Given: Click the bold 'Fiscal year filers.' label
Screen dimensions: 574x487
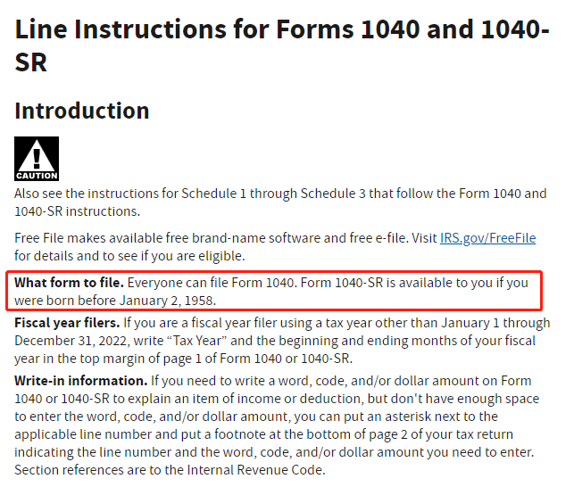Looking at the screenshot, I should 67,323.
